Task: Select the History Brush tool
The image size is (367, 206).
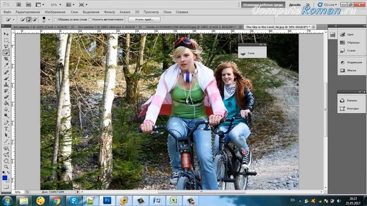Action: 6,90
